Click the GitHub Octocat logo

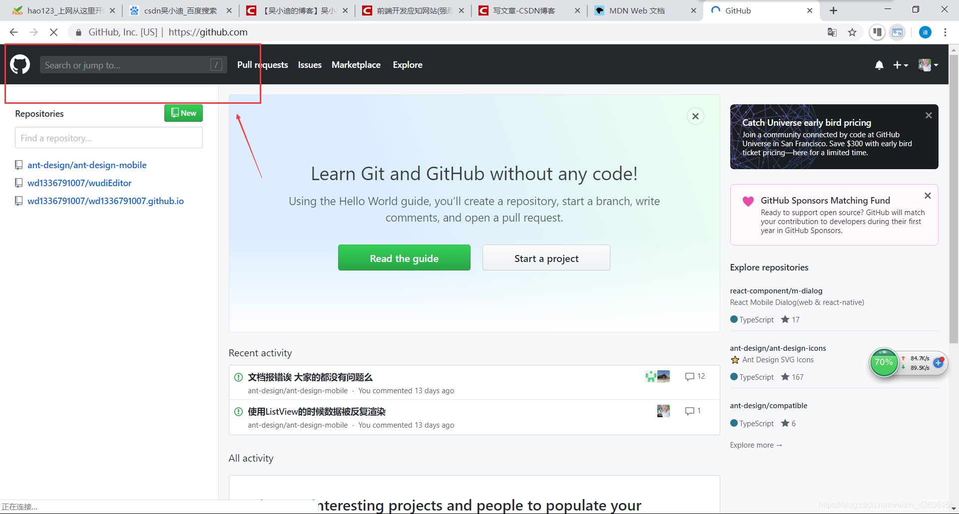[x=20, y=65]
